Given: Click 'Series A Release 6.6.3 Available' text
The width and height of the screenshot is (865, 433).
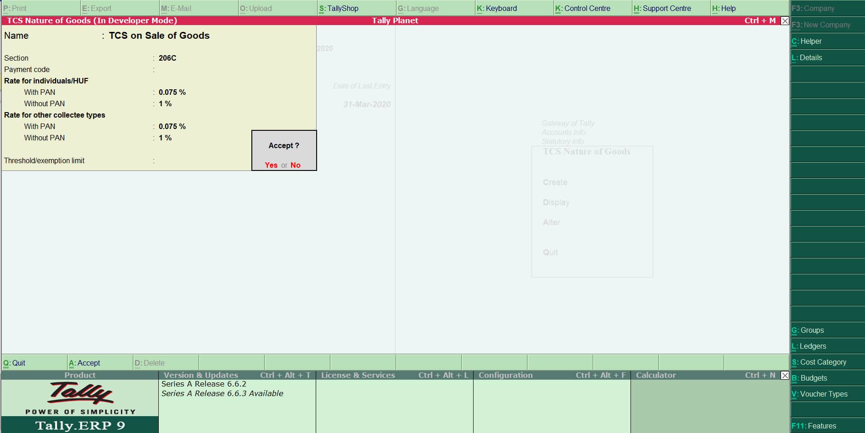Looking at the screenshot, I should coord(222,393).
